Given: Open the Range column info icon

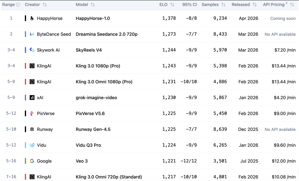Looking at the screenshot, I should point(18,4).
